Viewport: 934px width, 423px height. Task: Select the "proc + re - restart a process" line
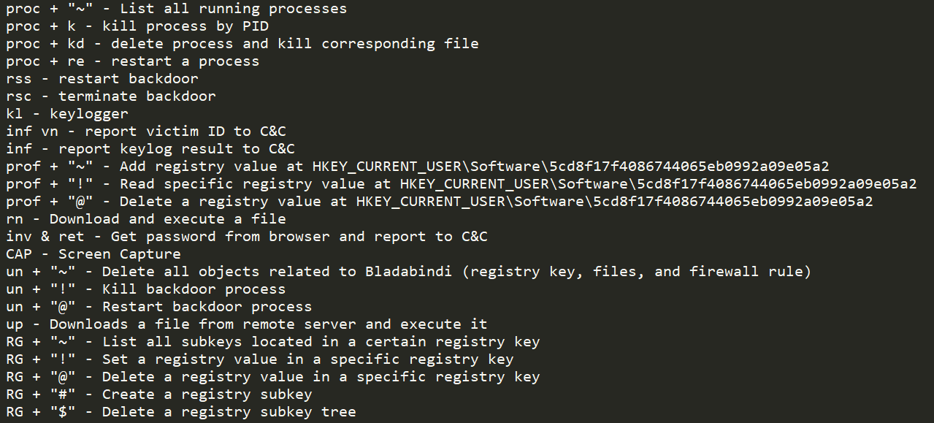tap(132, 61)
